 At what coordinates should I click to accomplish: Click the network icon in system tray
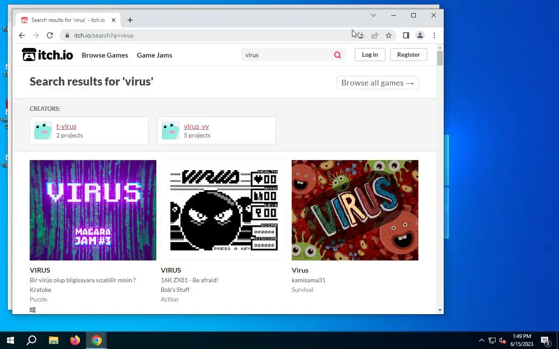(492, 340)
